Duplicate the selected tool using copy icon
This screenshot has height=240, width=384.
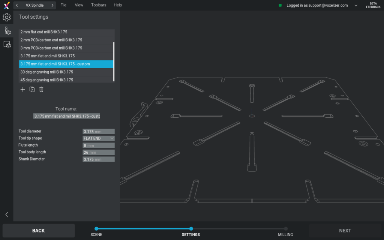coord(32,89)
